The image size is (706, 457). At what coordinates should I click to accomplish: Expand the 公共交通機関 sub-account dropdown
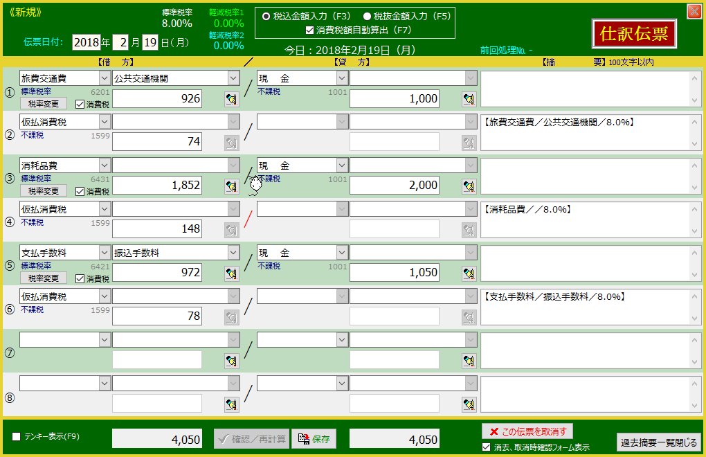coord(233,78)
